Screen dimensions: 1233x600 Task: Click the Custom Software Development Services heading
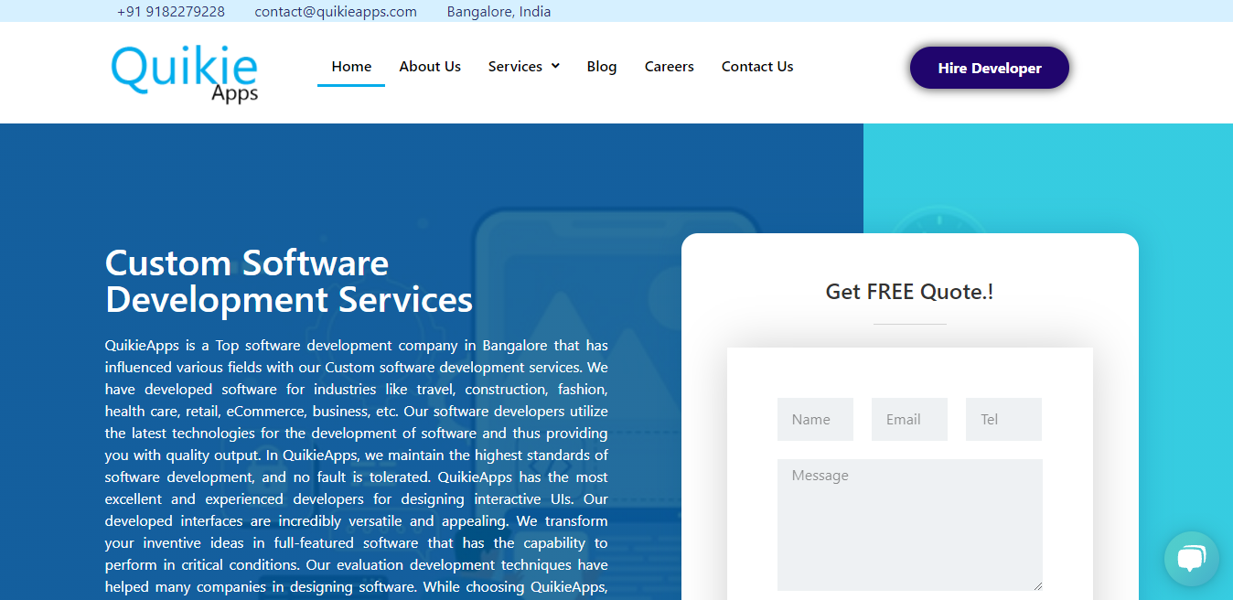coord(289,282)
